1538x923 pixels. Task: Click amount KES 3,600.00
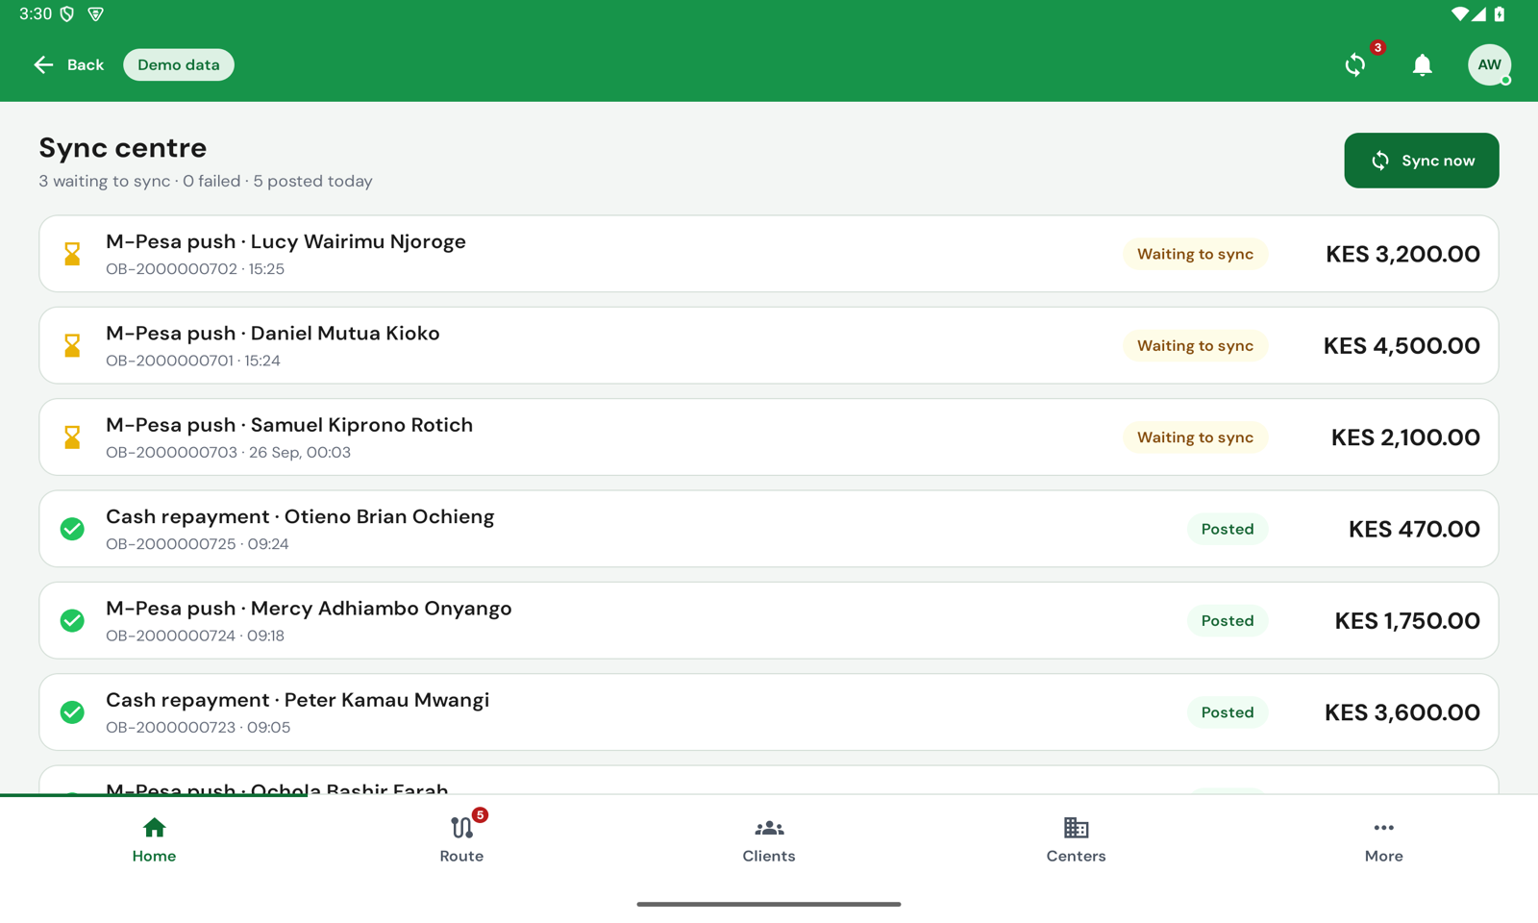click(1402, 712)
